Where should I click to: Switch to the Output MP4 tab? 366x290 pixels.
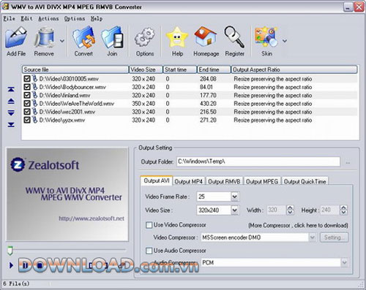(x=189, y=182)
